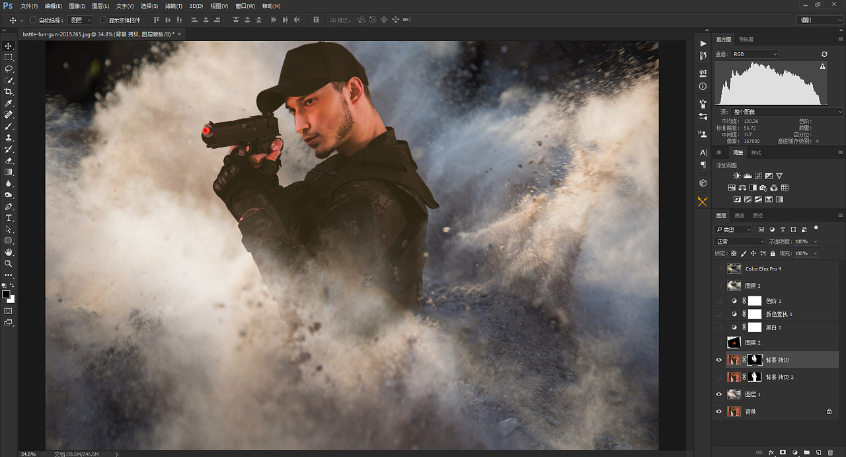The height and width of the screenshot is (457, 846).
Task: Select the Horizontal Type tool
Action: click(9, 218)
